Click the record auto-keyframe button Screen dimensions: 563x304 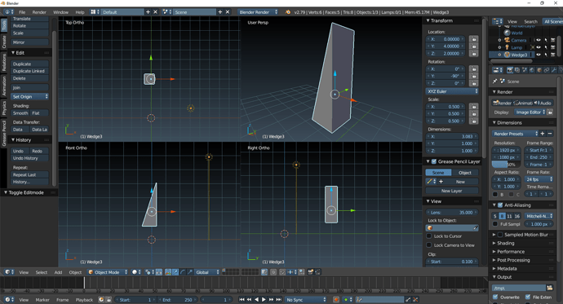[x=336, y=299]
